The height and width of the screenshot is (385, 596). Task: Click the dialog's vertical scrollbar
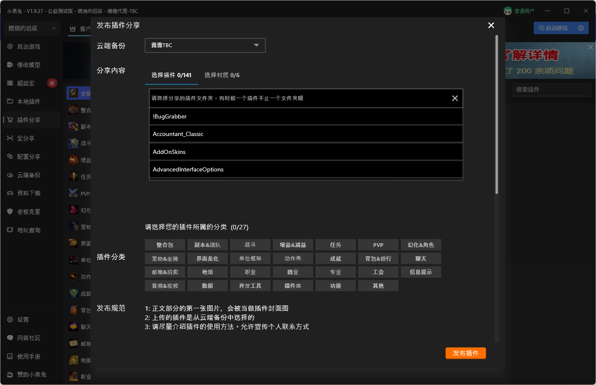coord(497,115)
